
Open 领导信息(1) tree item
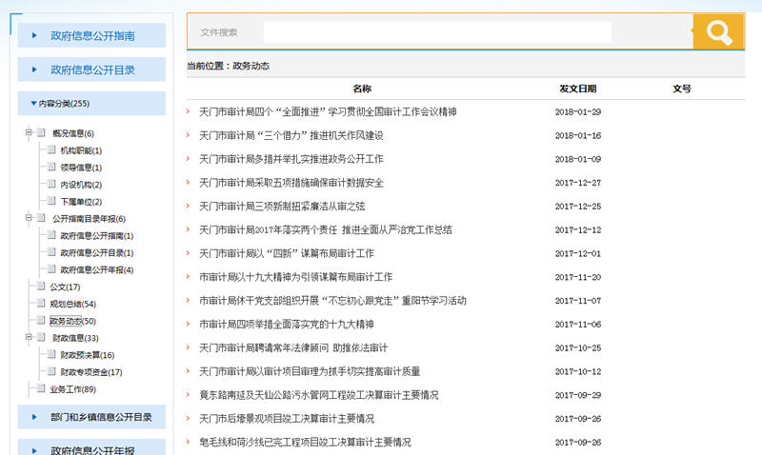pos(81,168)
